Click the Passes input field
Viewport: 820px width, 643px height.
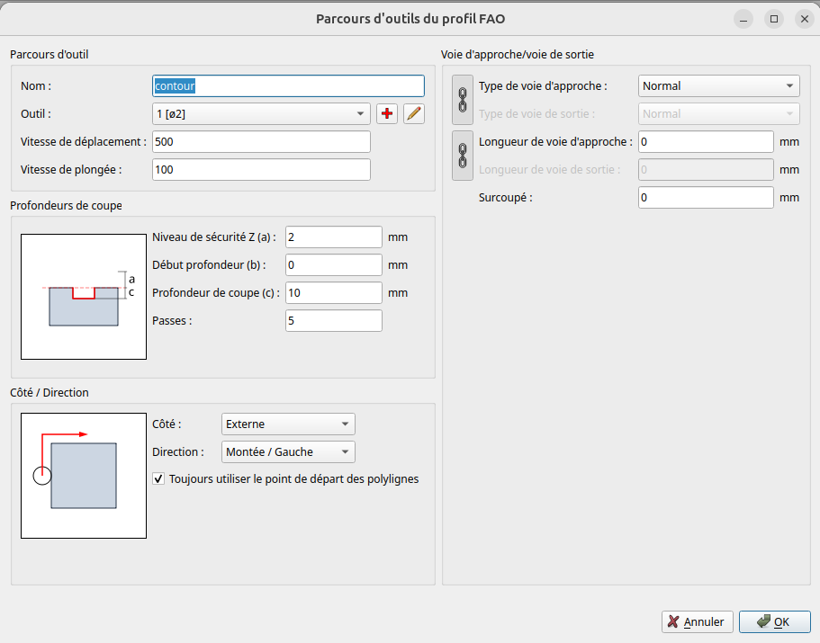[333, 321]
